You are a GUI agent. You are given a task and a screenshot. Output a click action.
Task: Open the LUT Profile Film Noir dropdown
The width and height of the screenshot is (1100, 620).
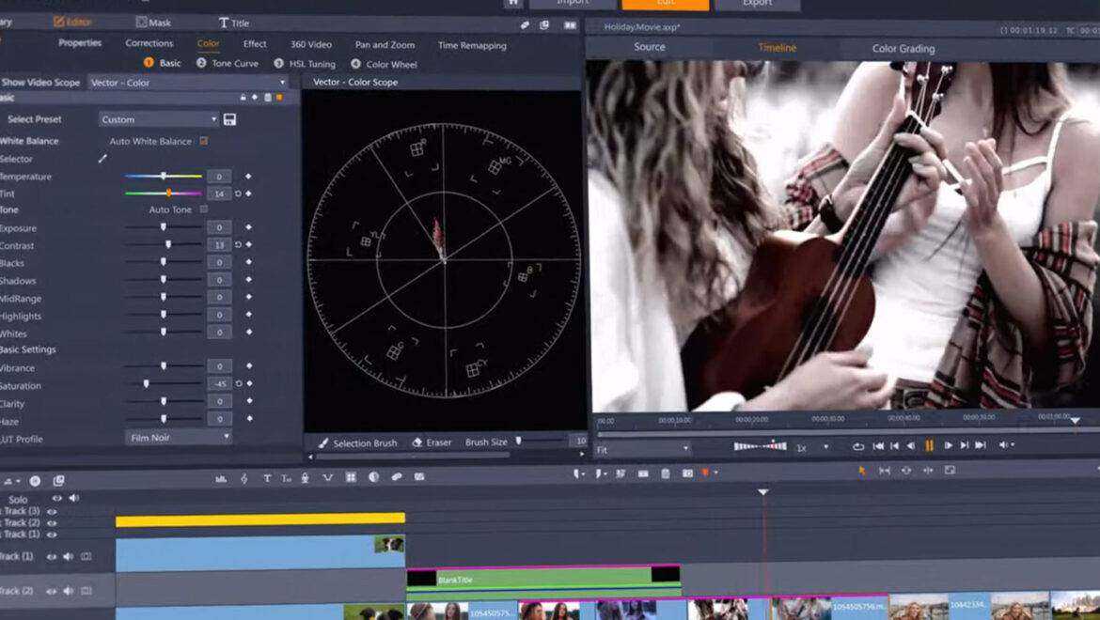tap(179, 438)
